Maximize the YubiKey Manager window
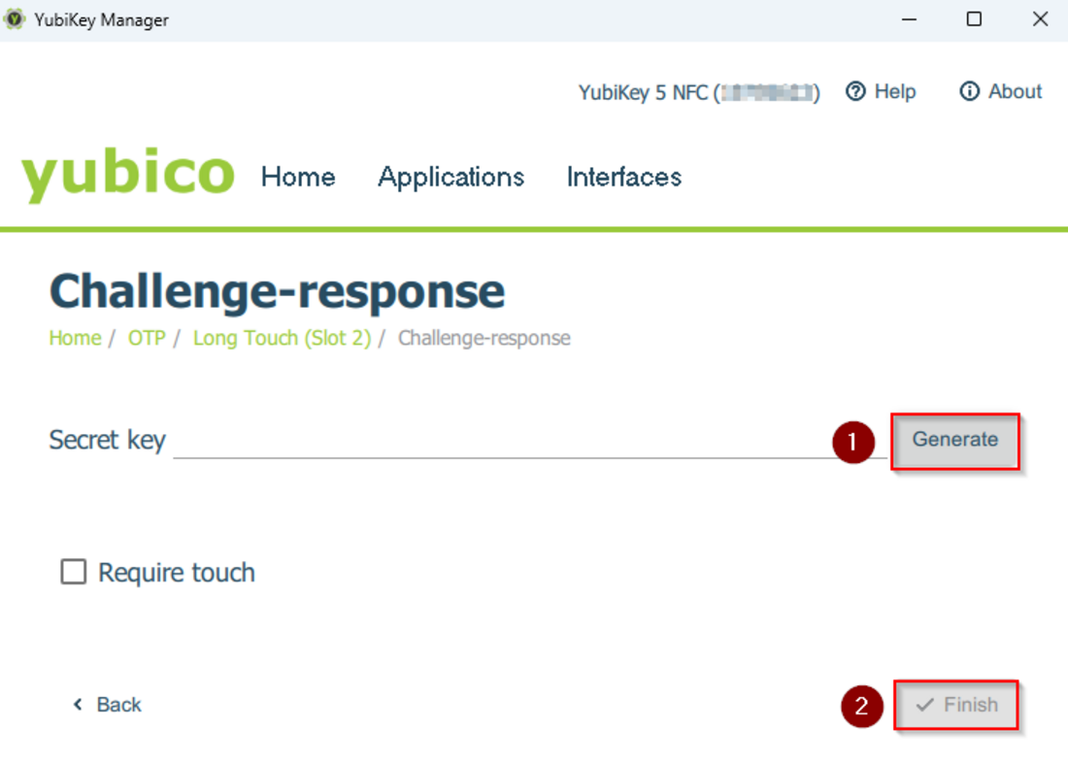The image size is (1068, 762). click(974, 19)
